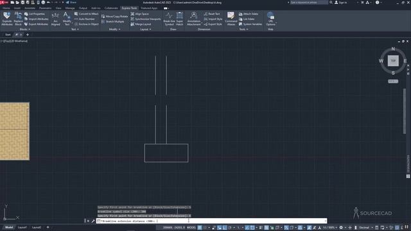Toggle the drawing grid display in status bar
Image resolution: width=411 pixels, height=231 pixels.
200,228
